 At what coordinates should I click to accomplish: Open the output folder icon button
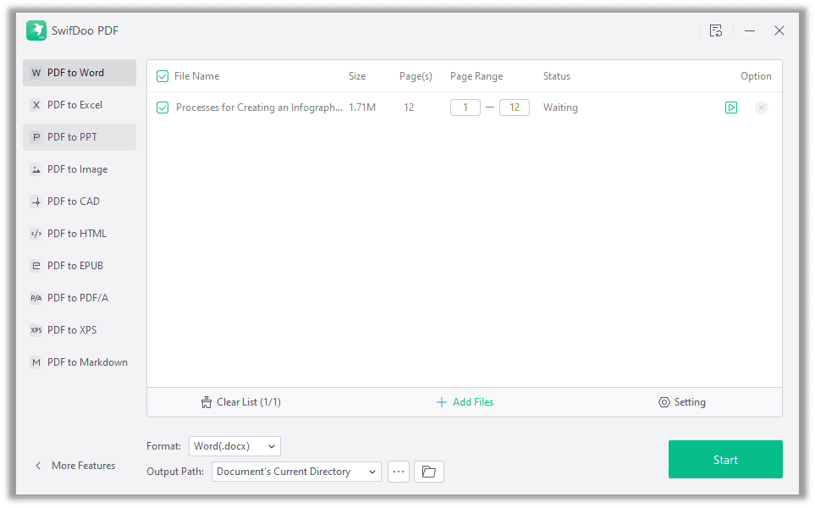[x=429, y=472]
